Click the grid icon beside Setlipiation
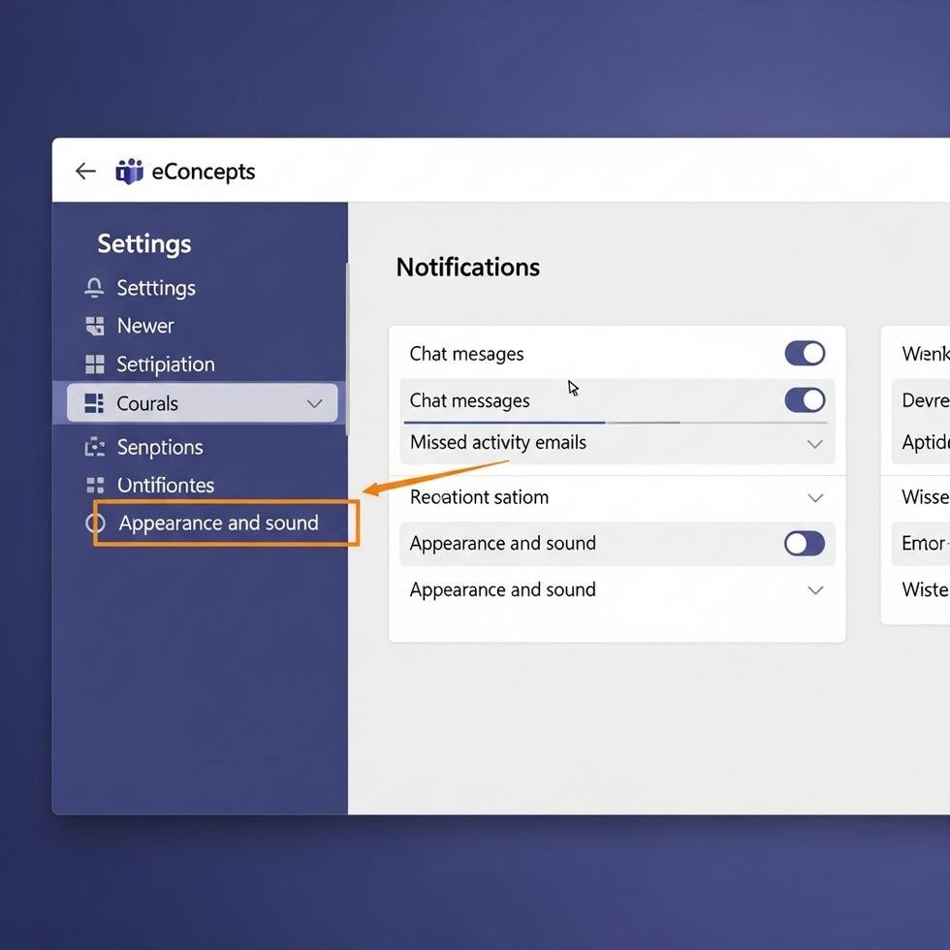 [x=94, y=364]
